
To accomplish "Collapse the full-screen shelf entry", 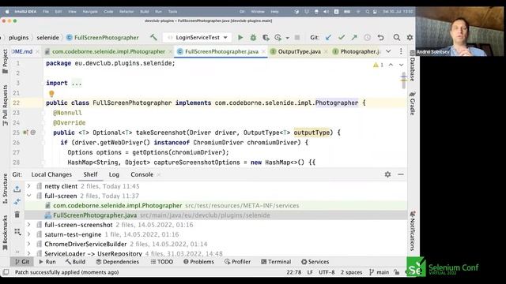I will (28, 196).
